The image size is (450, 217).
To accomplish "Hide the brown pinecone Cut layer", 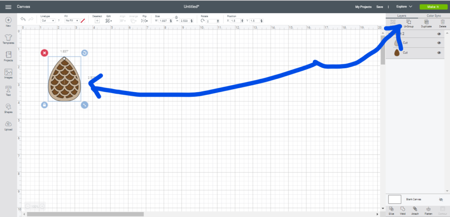I will coord(439,52).
